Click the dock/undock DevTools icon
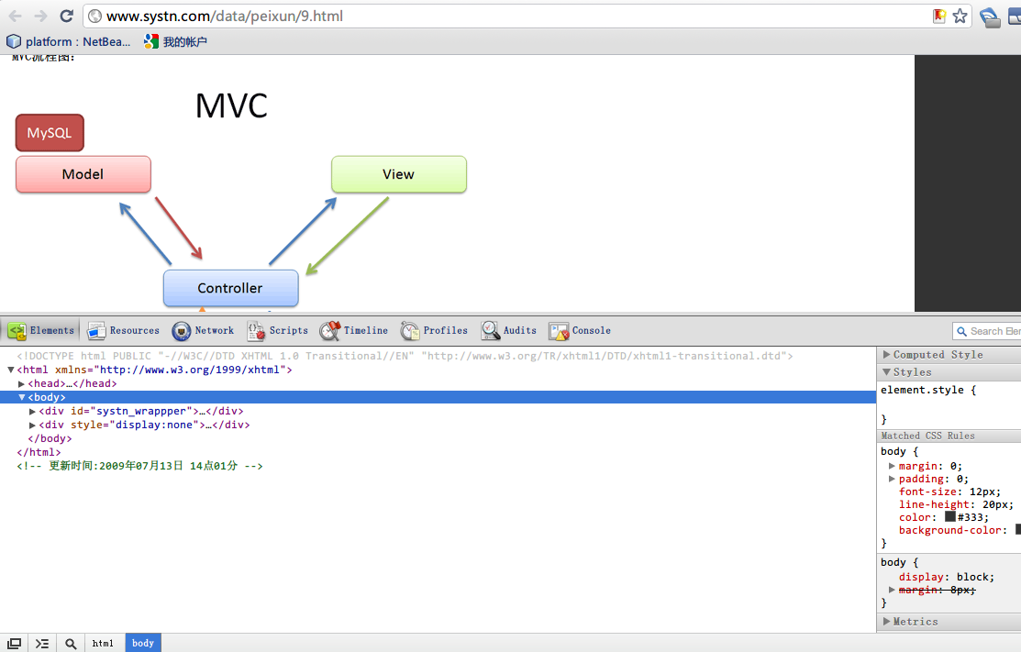The width and height of the screenshot is (1021, 652). tap(15, 644)
